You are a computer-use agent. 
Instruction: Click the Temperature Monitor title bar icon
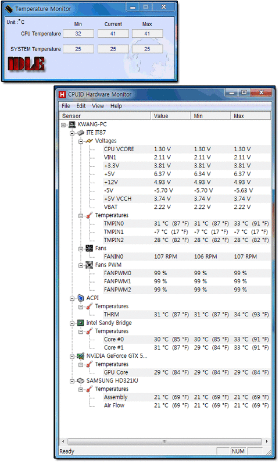[x=9, y=9]
